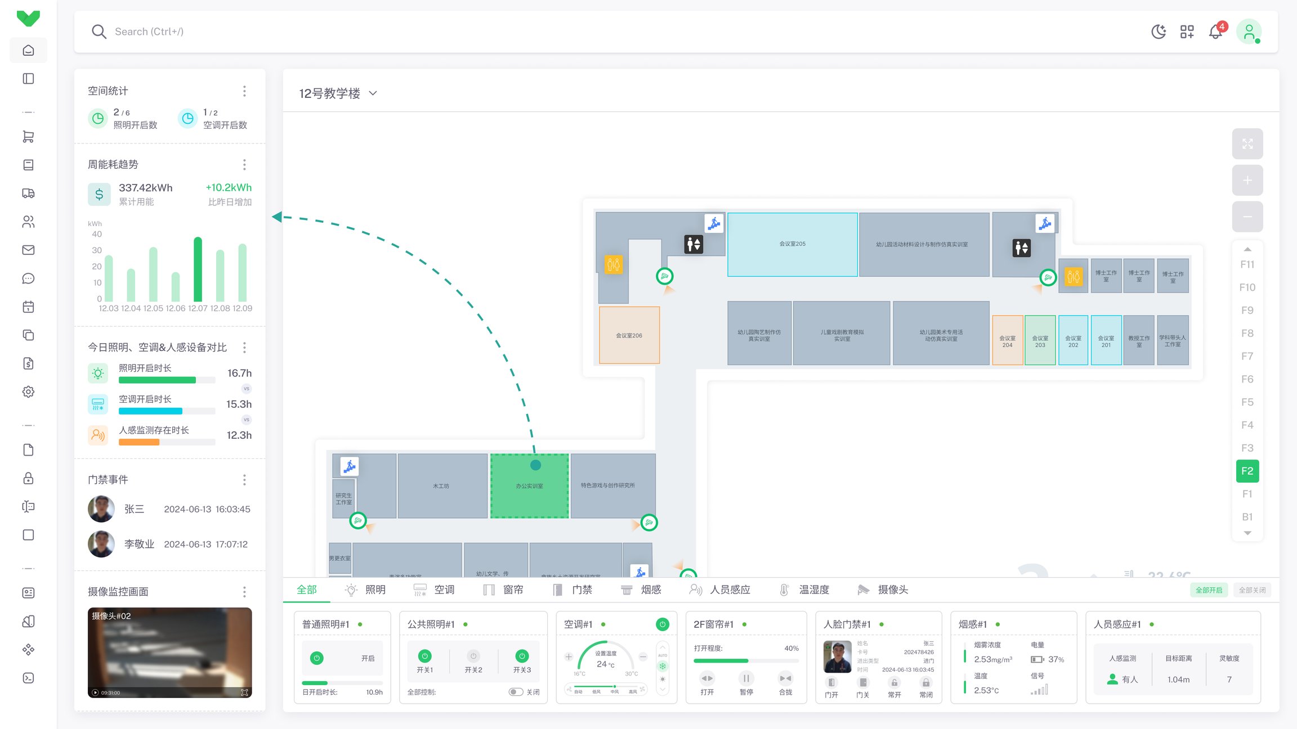Zoom in the floor map

(x=1247, y=181)
